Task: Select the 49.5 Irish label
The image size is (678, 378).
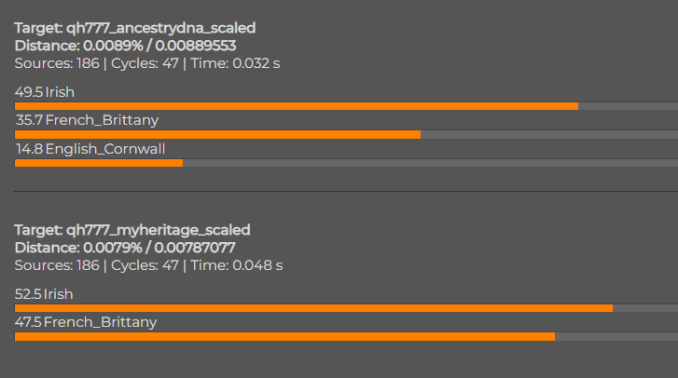Action: point(45,92)
